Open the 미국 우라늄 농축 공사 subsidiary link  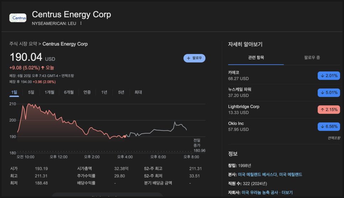coord(260,193)
